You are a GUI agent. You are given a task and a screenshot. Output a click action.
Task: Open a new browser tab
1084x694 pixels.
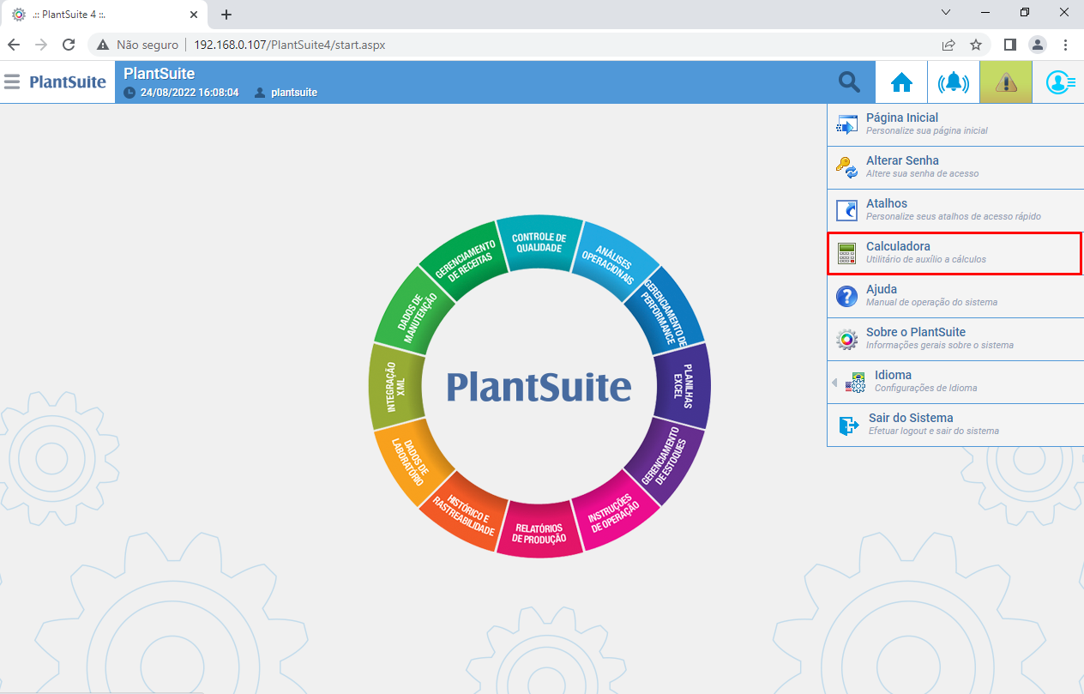[226, 15]
